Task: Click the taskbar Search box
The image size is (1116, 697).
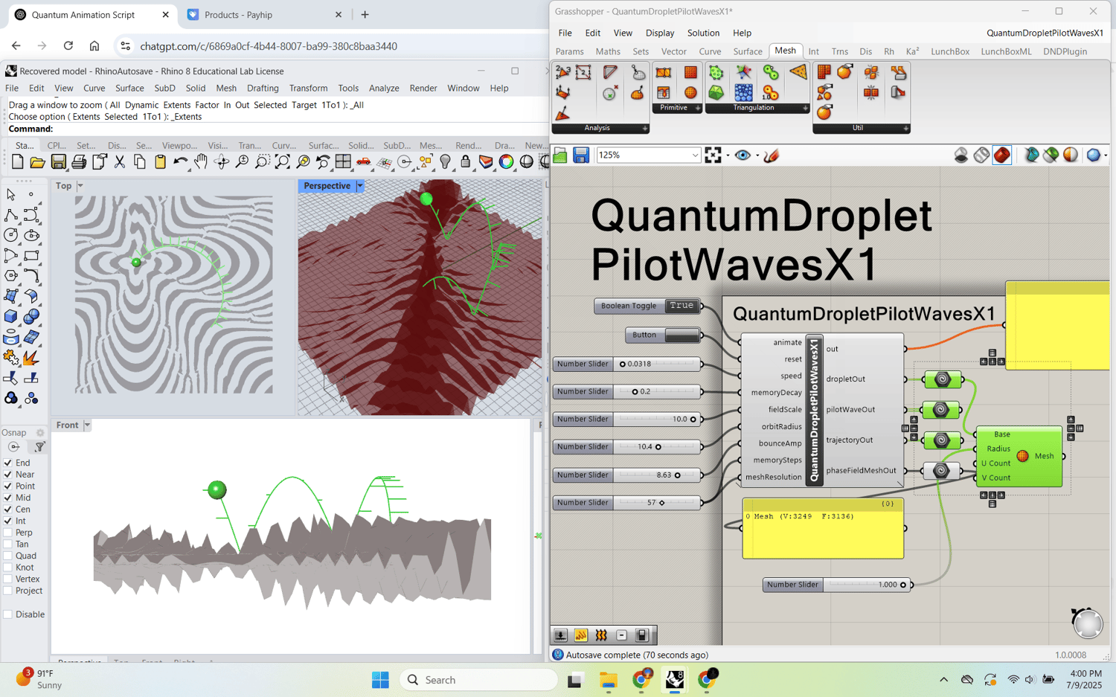Action: (479, 680)
